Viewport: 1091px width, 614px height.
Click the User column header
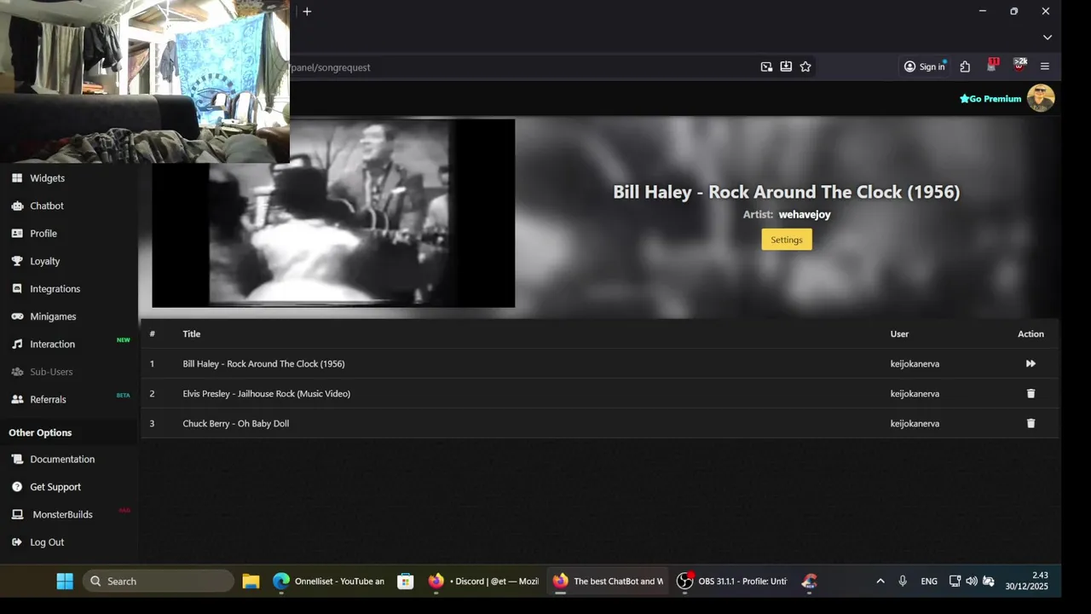[x=899, y=334]
